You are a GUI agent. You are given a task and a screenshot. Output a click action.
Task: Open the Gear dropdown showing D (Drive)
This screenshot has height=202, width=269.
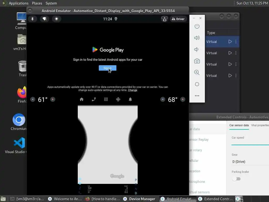(250, 162)
